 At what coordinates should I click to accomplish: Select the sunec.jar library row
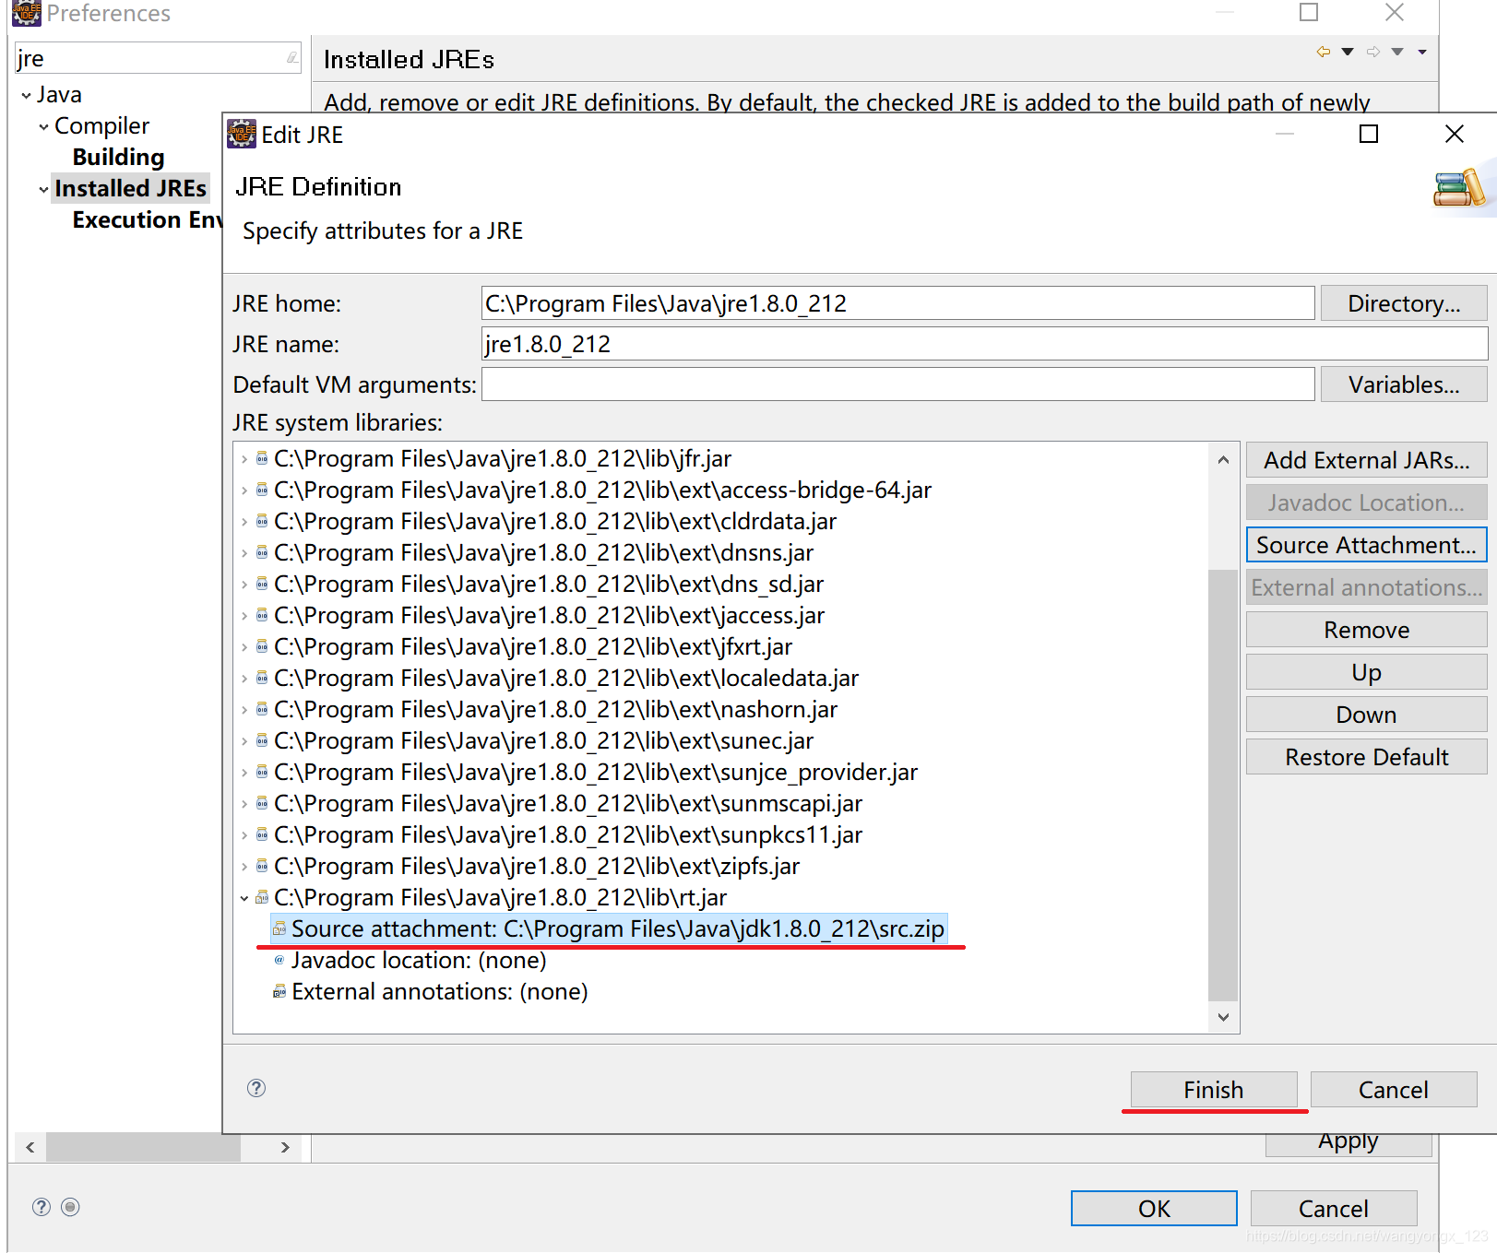[543, 740]
